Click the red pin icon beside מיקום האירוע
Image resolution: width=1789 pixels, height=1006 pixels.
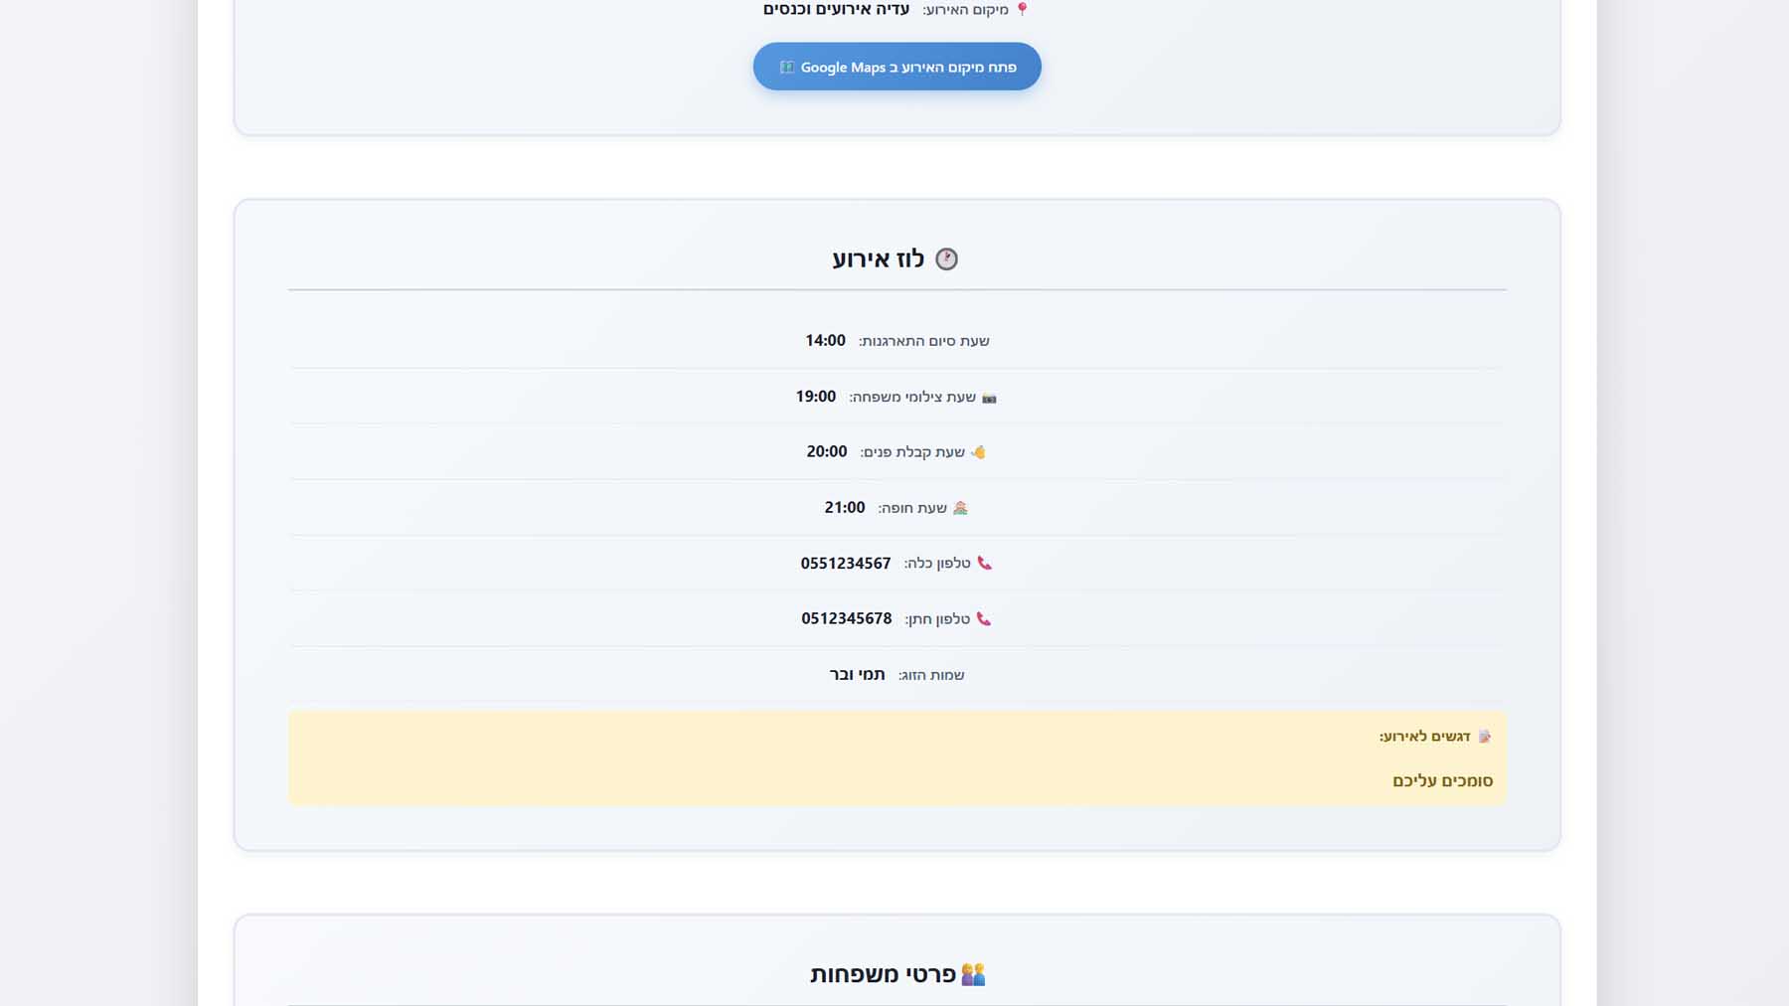click(1022, 9)
